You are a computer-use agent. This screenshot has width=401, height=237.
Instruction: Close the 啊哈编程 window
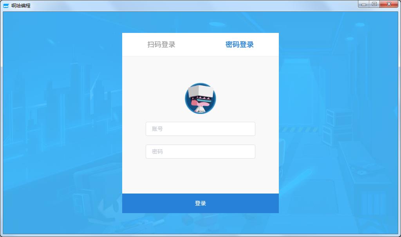[389, 4]
